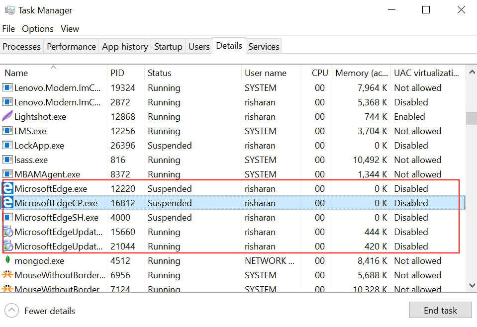Click the MicrosoftEdge.exe Edge logo icon
Image resolution: width=477 pixels, height=327 pixels.
[8, 188]
